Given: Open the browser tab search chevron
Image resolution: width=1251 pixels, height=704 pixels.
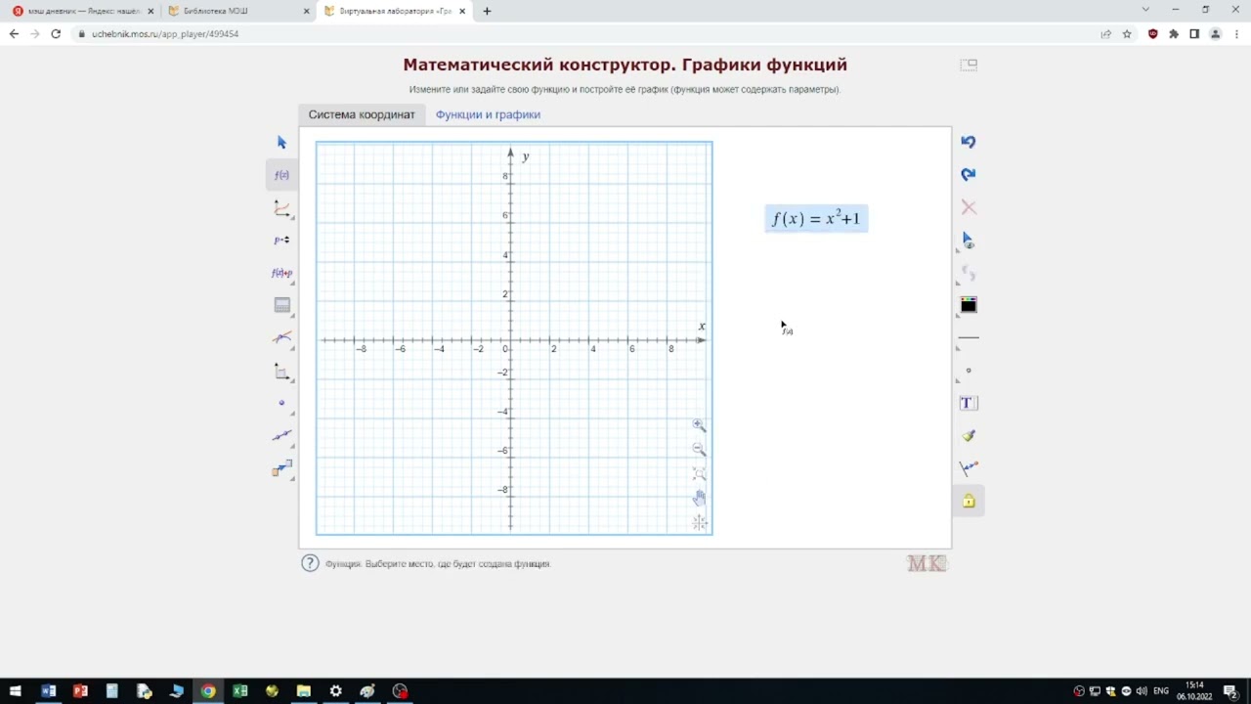Looking at the screenshot, I should [x=1145, y=10].
